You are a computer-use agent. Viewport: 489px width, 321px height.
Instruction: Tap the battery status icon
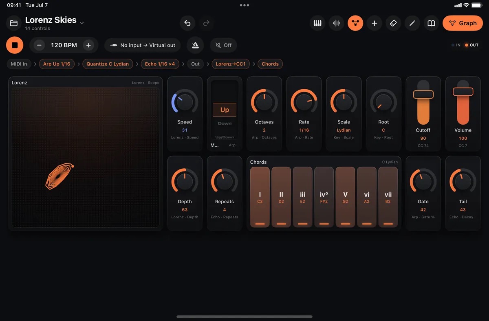click(476, 5)
